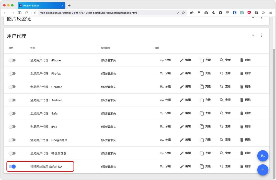Clone the 微信浏览器 rule

205,153
